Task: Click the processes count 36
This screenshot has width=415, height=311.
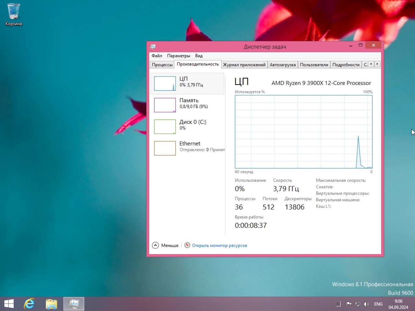Action: click(x=239, y=207)
